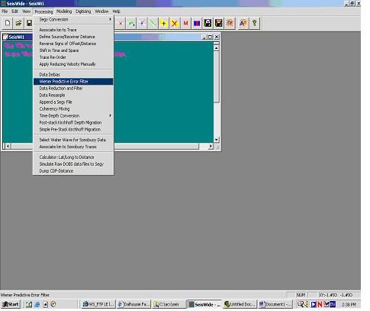This screenshot has height=311, width=370.
Task: Click the magnifier system tray icon
Action: pos(301,304)
